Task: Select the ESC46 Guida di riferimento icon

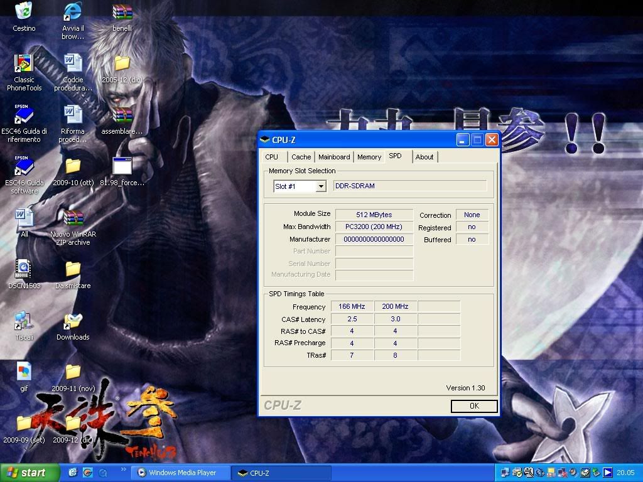Action: (x=24, y=114)
